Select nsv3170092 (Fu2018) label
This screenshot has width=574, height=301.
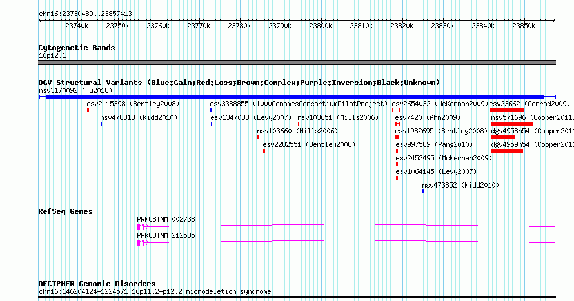click(x=75, y=90)
